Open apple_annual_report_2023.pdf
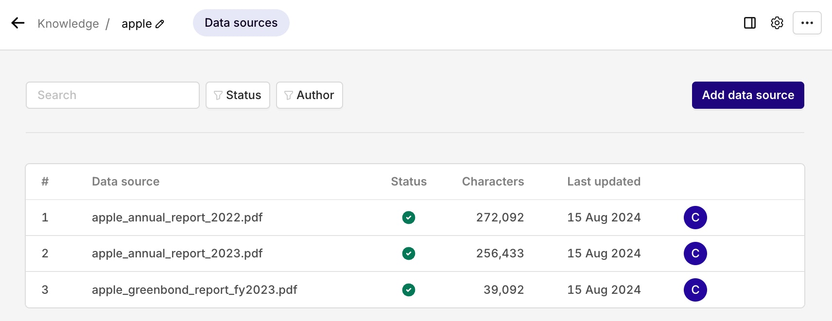This screenshot has width=832, height=321. point(177,253)
